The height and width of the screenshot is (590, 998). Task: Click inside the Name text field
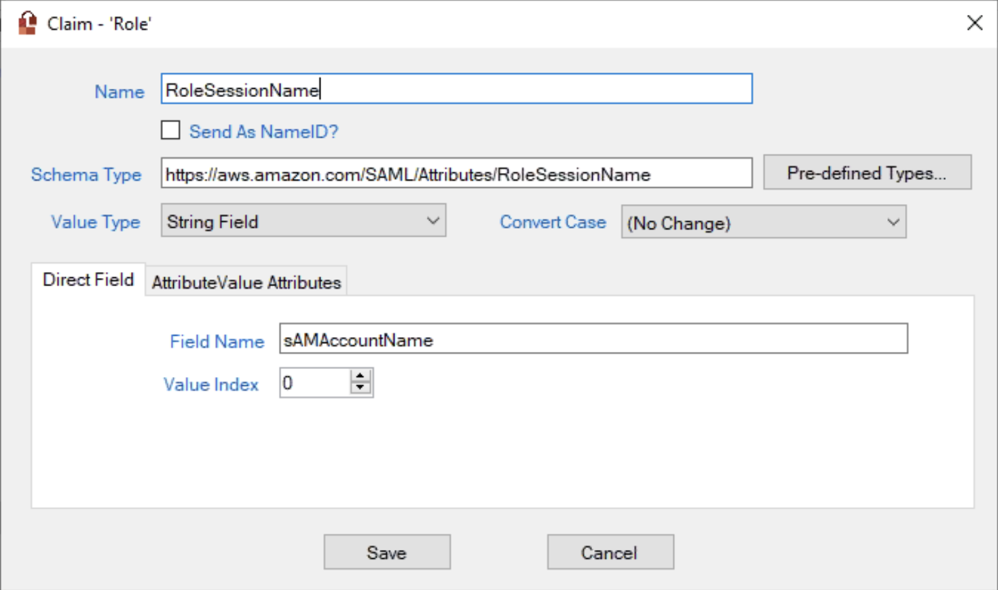[x=456, y=88]
